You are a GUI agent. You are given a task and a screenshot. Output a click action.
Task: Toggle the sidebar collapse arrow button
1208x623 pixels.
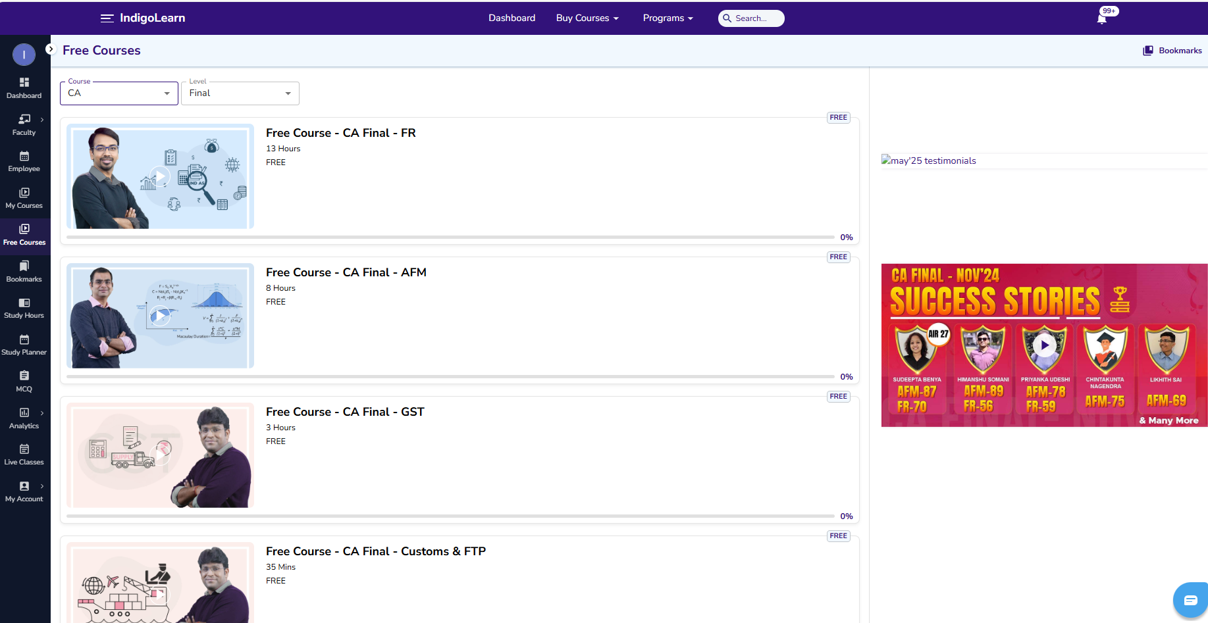point(50,49)
